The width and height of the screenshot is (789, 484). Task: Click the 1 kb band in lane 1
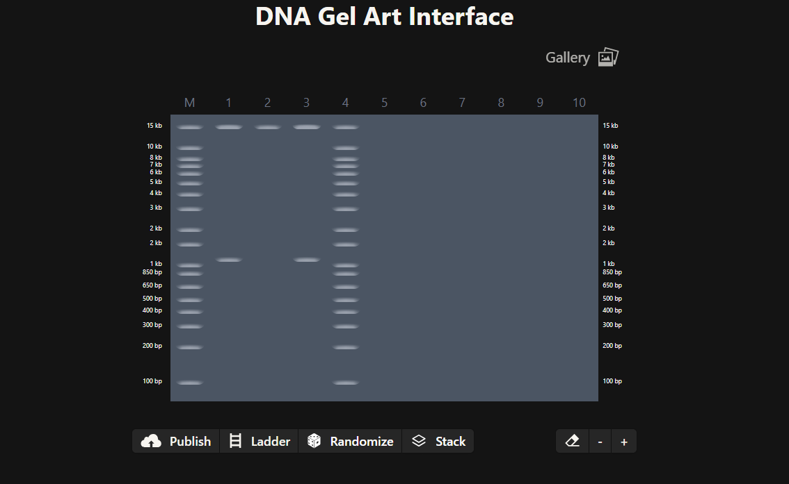tap(228, 260)
